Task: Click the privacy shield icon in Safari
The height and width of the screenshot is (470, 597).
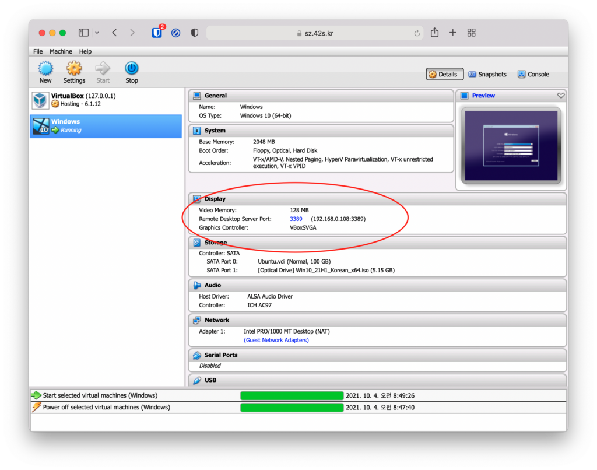Action: pos(195,33)
